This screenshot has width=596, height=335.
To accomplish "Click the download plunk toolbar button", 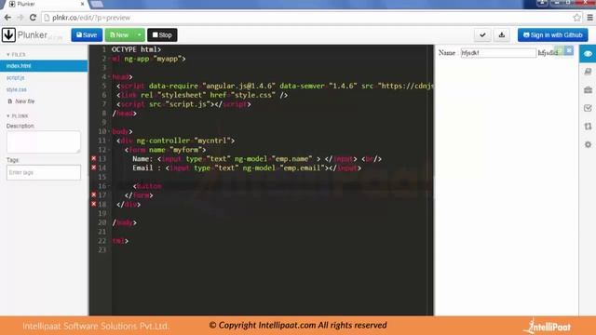I will click(502, 35).
